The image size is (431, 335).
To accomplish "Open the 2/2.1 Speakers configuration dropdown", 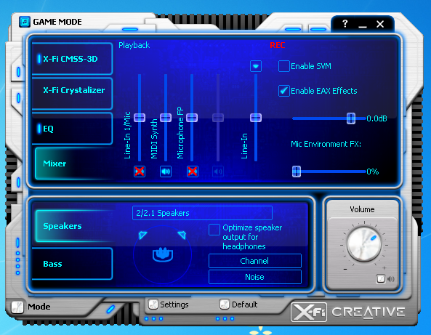I will point(202,213).
